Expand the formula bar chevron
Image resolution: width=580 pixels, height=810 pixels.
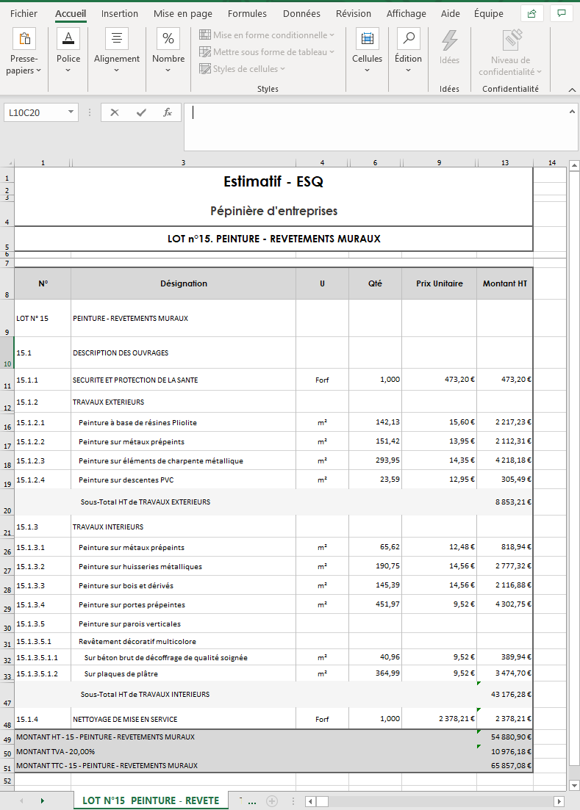tap(572, 112)
